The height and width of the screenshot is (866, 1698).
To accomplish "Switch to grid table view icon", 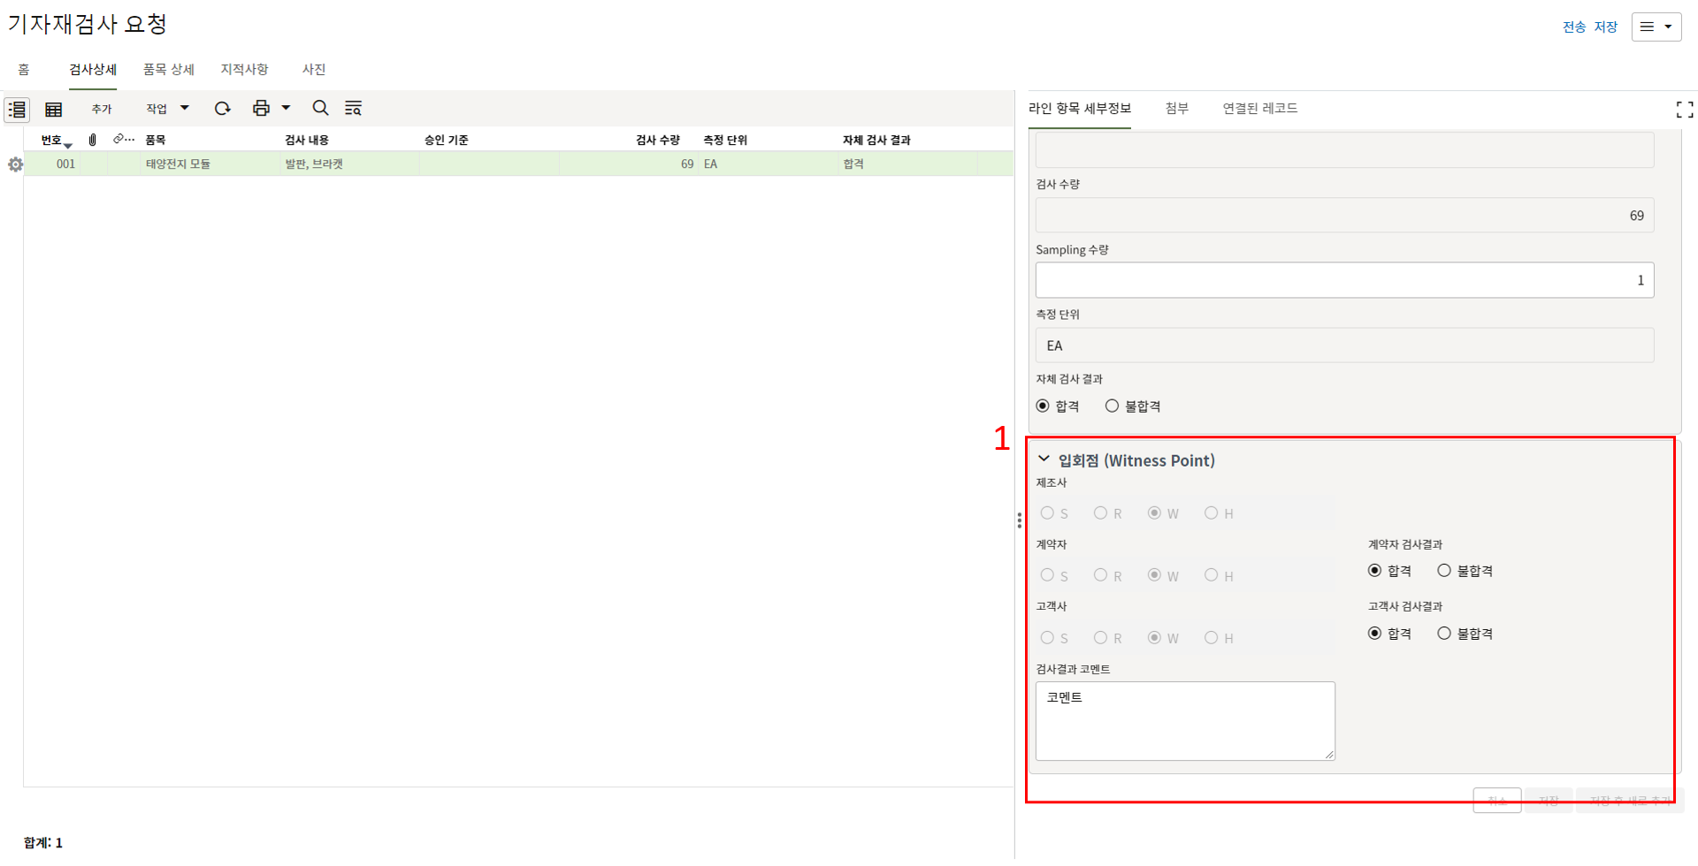I will (x=54, y=109).
